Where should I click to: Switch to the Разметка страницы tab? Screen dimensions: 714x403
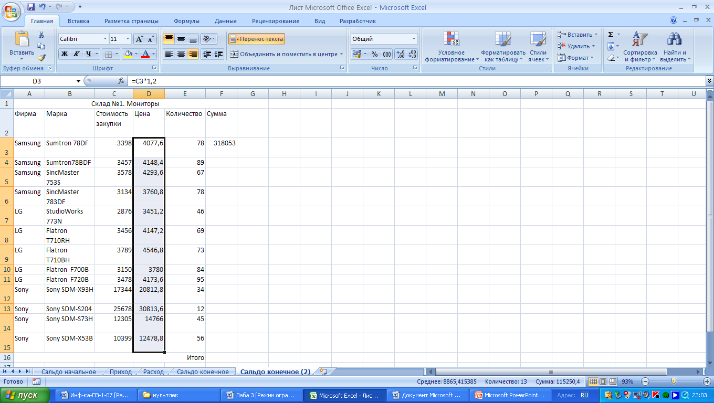click(x=131, y=21)
